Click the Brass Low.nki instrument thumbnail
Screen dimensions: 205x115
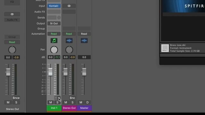(165, 48)
